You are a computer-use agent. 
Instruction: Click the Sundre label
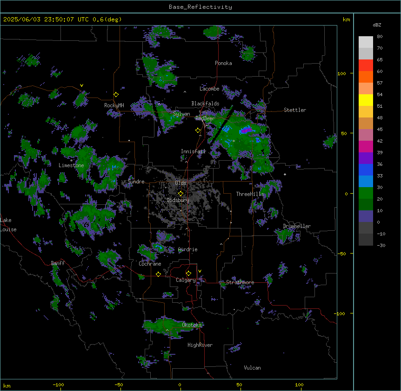pyautogui.click(x=136, y=182)
